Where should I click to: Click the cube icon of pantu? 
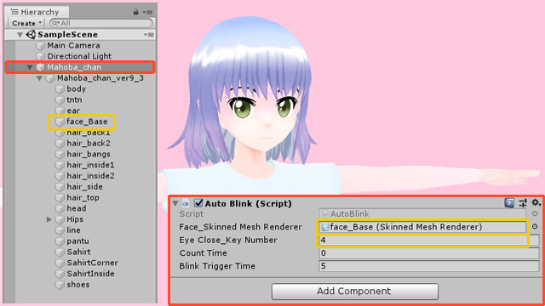[60, 241]
